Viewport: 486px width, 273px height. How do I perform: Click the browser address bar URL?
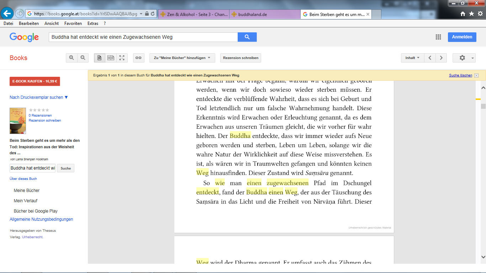pos(86,14)
